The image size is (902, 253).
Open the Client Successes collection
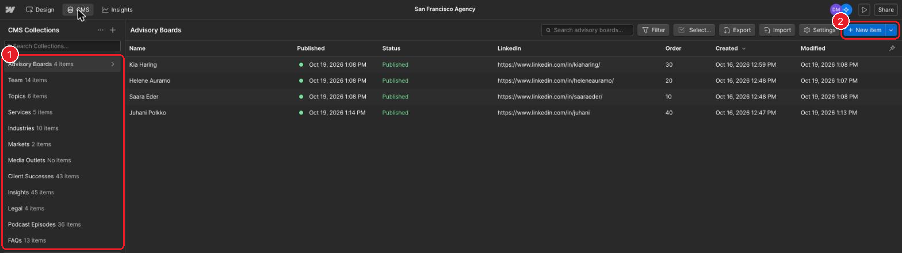click(63, 177)
